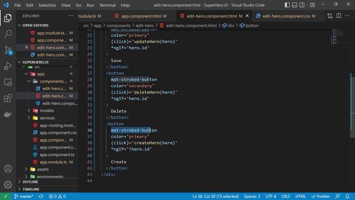Screen dimensions: 355x200
Task: Toggle primary side bar layout icon
Action: [287, 5]
